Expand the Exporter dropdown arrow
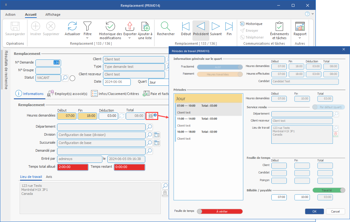 (x=130, y=38)
